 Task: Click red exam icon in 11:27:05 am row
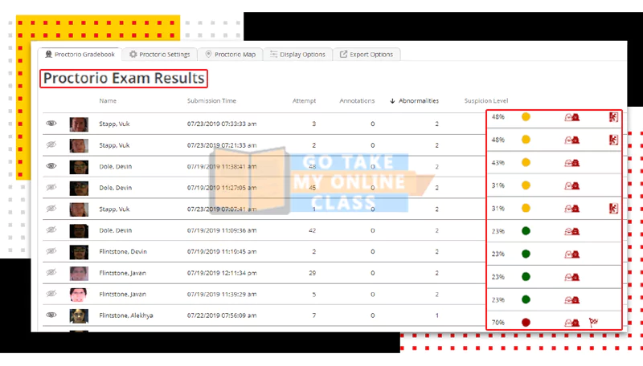[x=572, y=186]
